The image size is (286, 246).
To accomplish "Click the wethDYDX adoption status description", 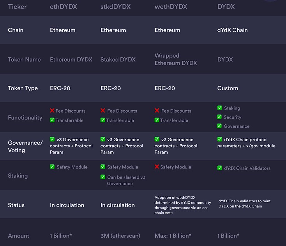I will 183,205.
